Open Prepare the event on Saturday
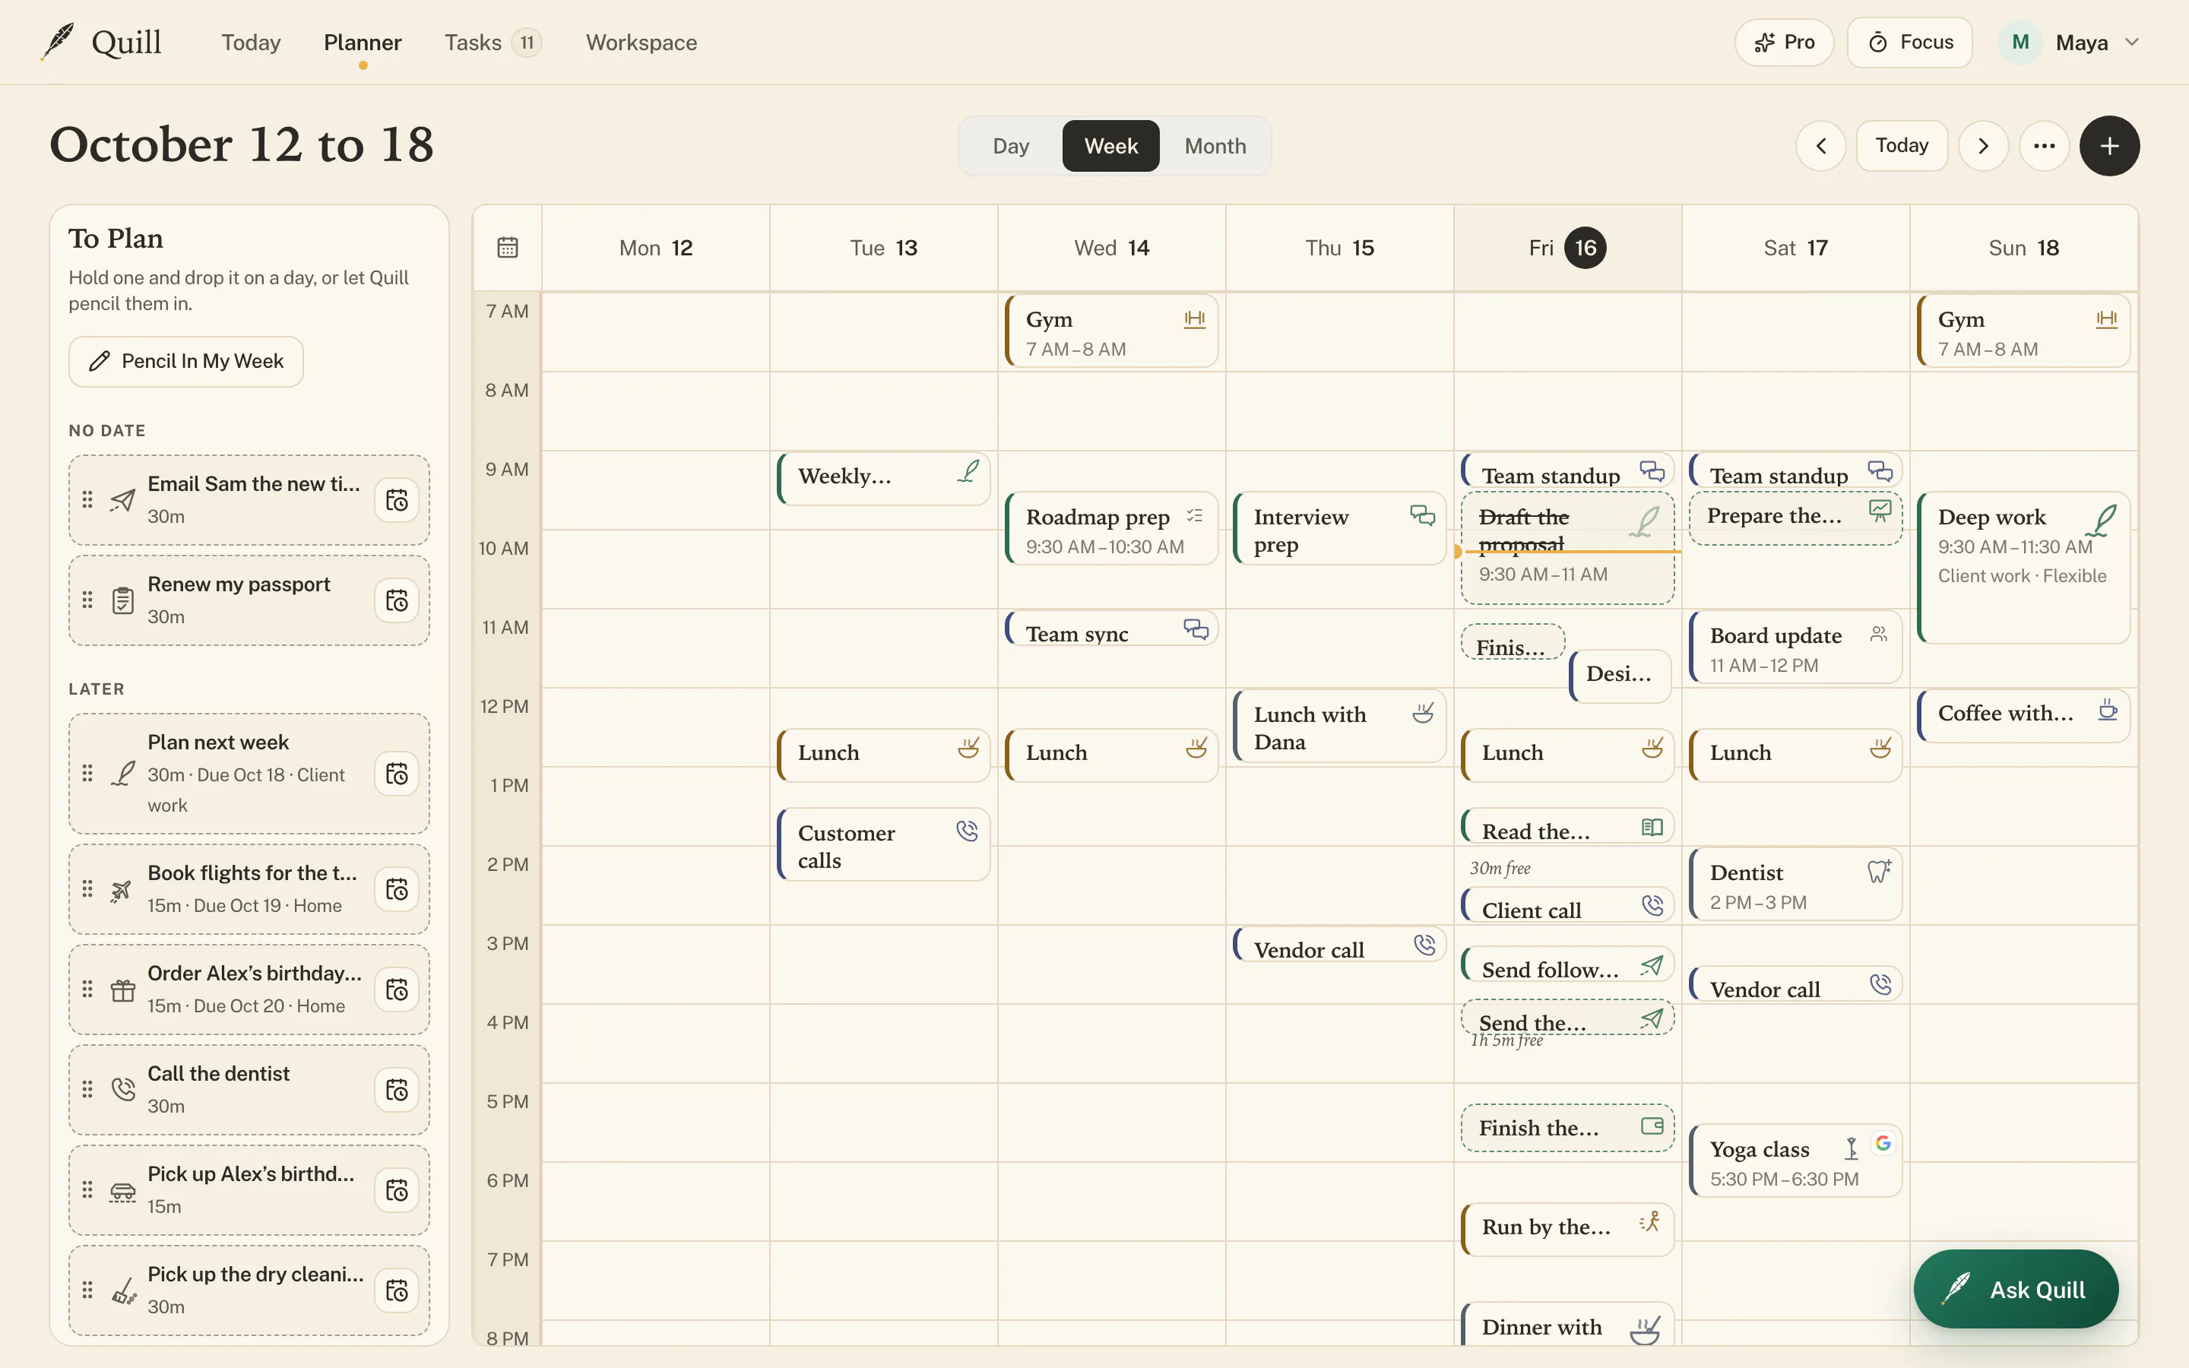 [1795, 518]
